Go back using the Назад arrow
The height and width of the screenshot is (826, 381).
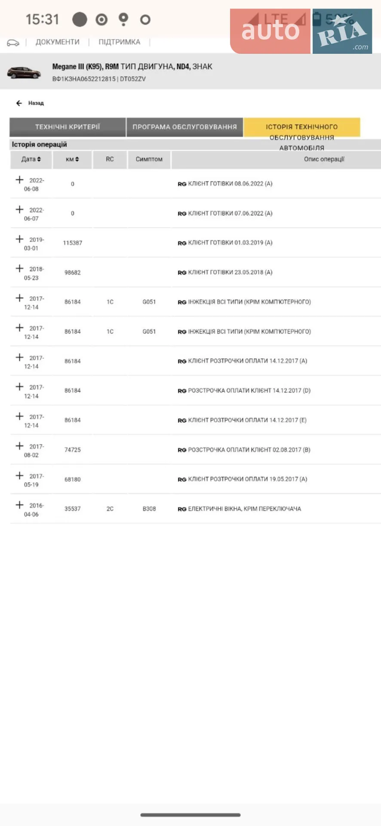(x=19, y=103)
